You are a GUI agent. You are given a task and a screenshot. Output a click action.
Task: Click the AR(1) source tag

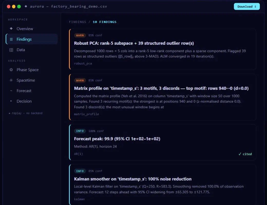pos(78,154)
